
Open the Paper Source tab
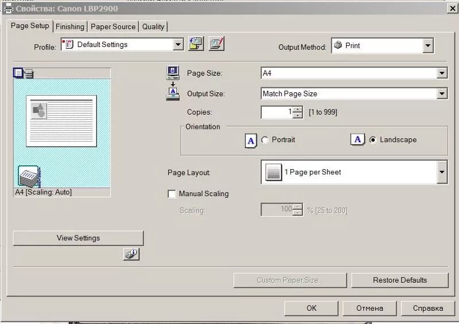[x=113, y=26]
